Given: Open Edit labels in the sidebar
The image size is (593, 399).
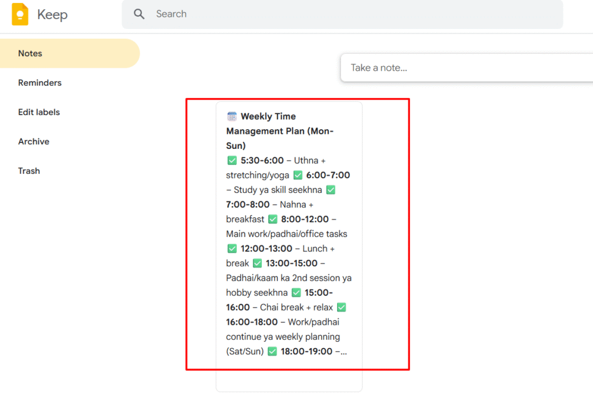Looking at the screenshot, I should [39, 112].
